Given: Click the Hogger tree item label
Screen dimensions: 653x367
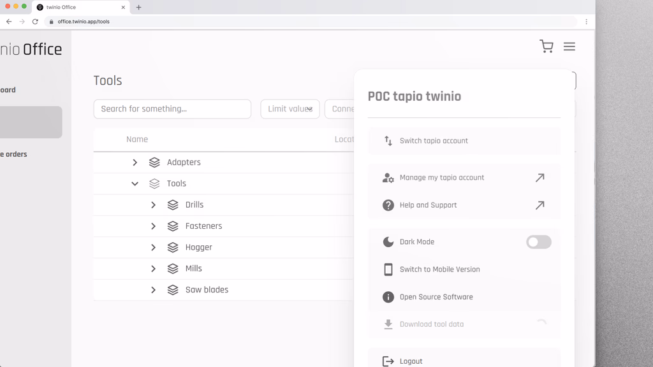Looking at the screenshot, I should [x=198, y=247].
